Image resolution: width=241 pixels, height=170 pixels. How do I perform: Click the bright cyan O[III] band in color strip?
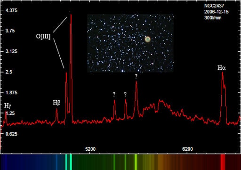[x=71, y=162]
